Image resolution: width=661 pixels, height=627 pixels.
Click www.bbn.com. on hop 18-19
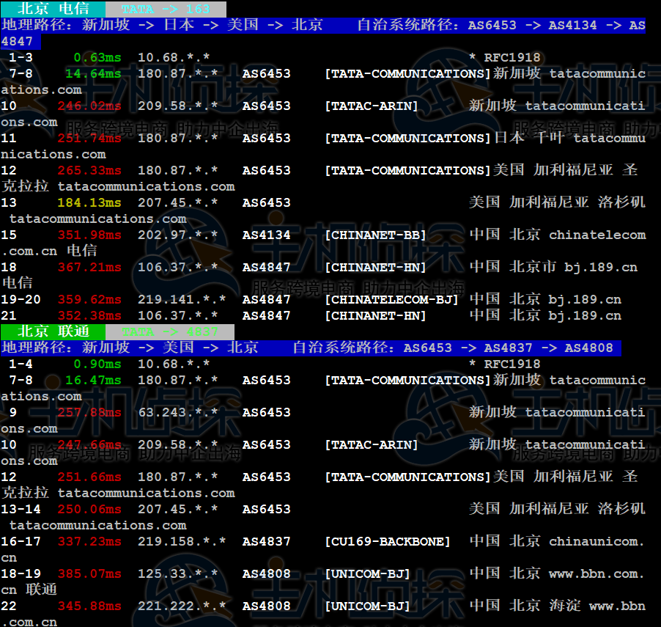tap(597, 573)
